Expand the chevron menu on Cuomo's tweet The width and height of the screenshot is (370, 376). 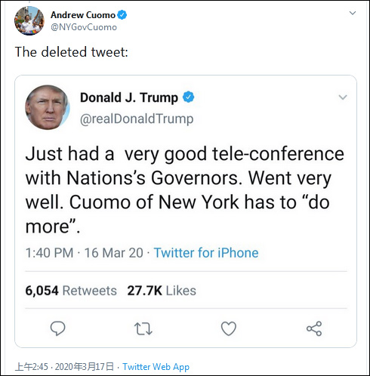coord(353,13)
